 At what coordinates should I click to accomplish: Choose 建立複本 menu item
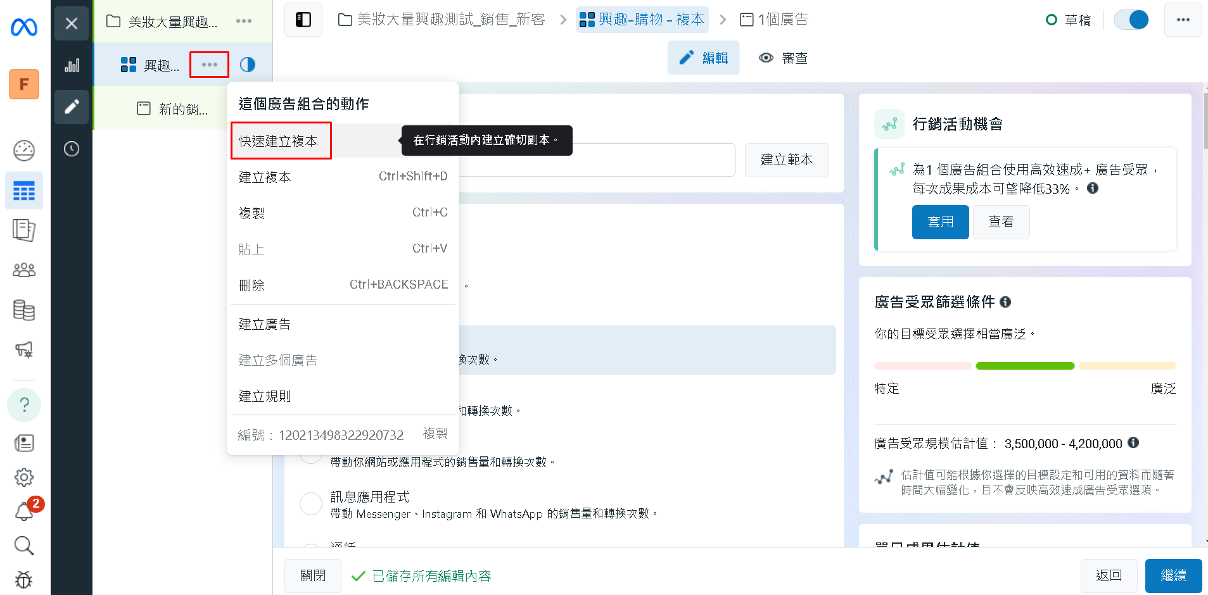point(343,177)
